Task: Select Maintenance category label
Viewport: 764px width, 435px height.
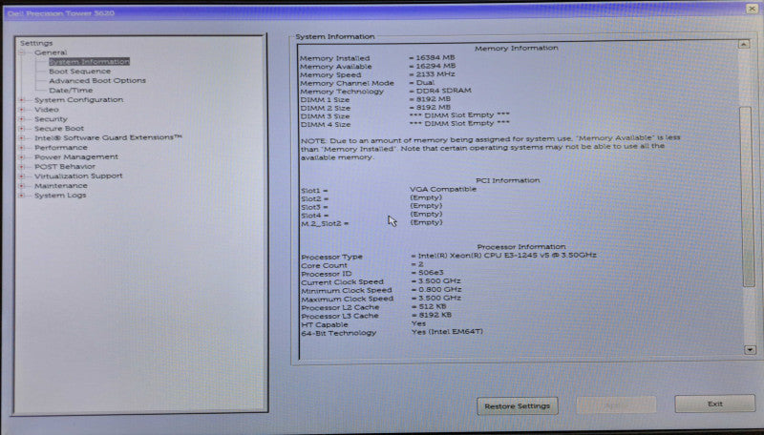Action: coord(61,186)
